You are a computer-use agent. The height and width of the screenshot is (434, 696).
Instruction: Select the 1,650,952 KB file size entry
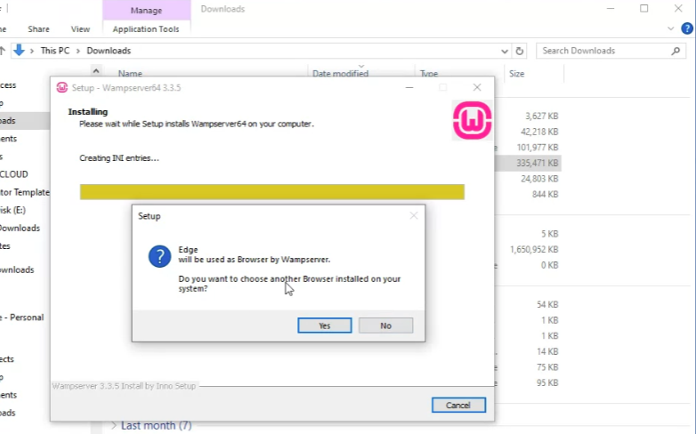(x=534, y=249)
